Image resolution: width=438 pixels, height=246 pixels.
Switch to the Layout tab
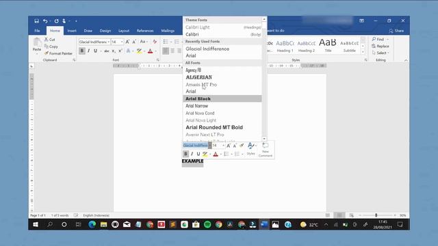[124, 31]
